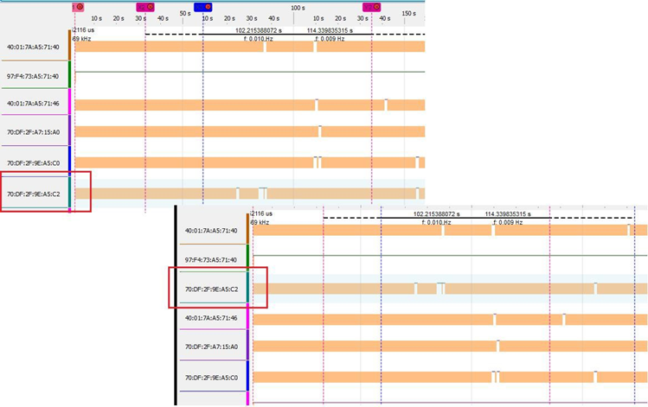Select the blue X3 marker flag
648x407 pixels.
[x=199, y=7]
